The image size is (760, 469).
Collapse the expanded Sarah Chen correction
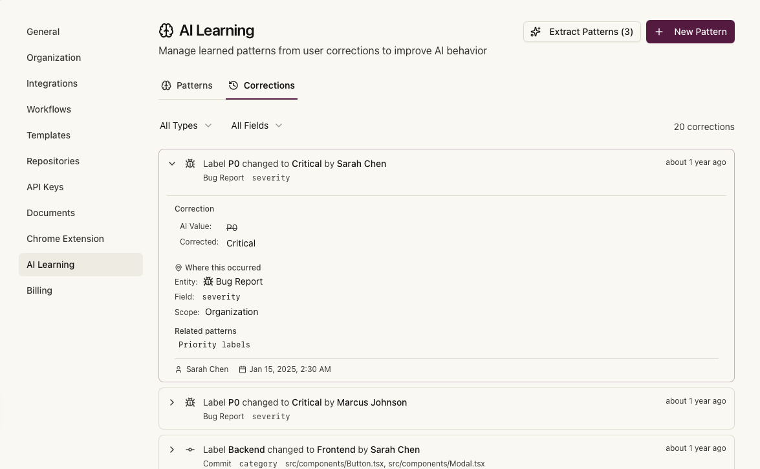click(x=172, y=164)
